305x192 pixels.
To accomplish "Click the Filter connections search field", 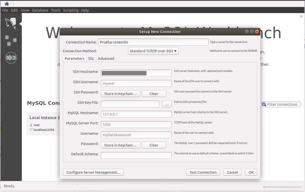I will click(x=281, y=105).
